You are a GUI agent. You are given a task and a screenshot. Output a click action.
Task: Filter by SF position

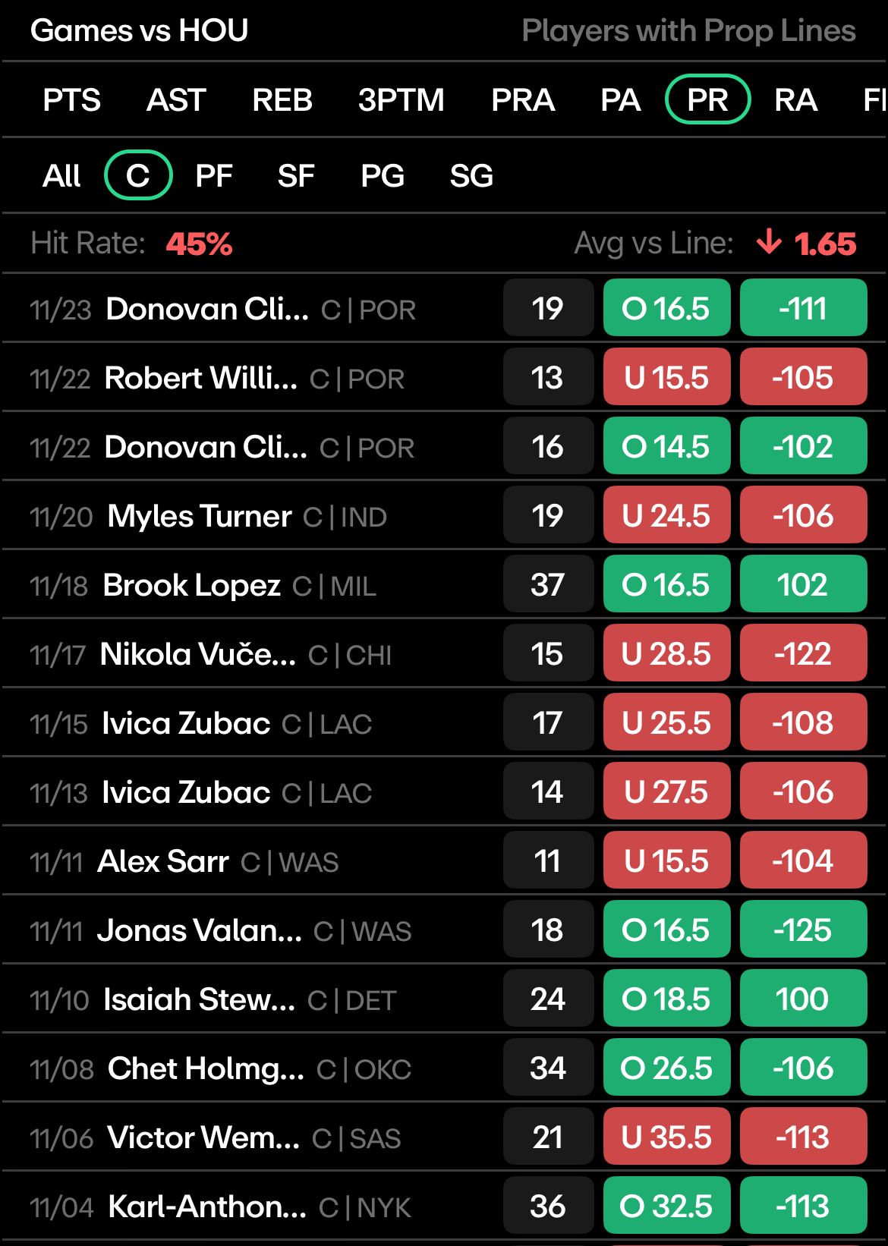[295, 176]
